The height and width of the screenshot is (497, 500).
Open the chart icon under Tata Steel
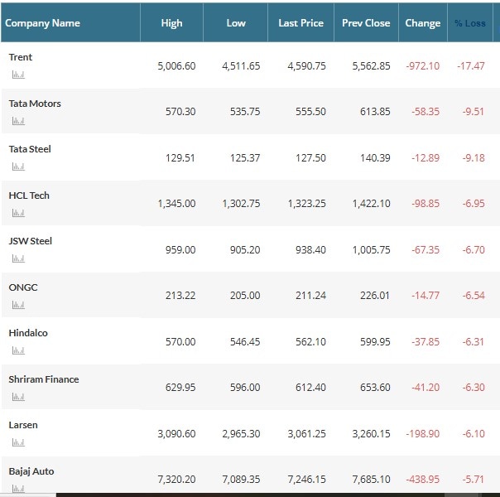point(17,166)
